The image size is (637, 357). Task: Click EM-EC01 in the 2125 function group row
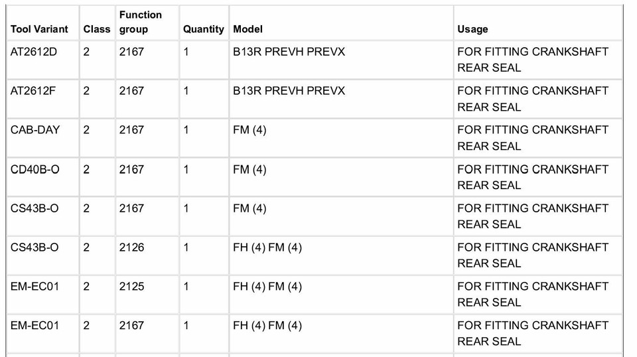coord(35,287)
